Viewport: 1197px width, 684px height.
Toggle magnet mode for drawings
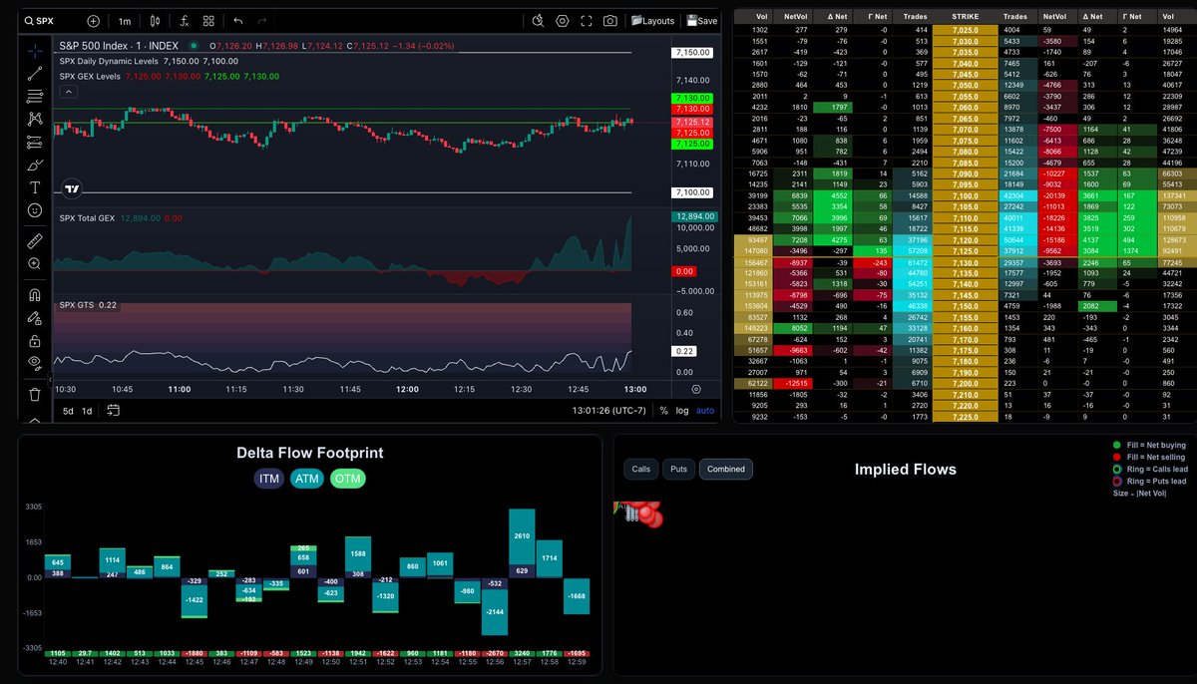35,295
